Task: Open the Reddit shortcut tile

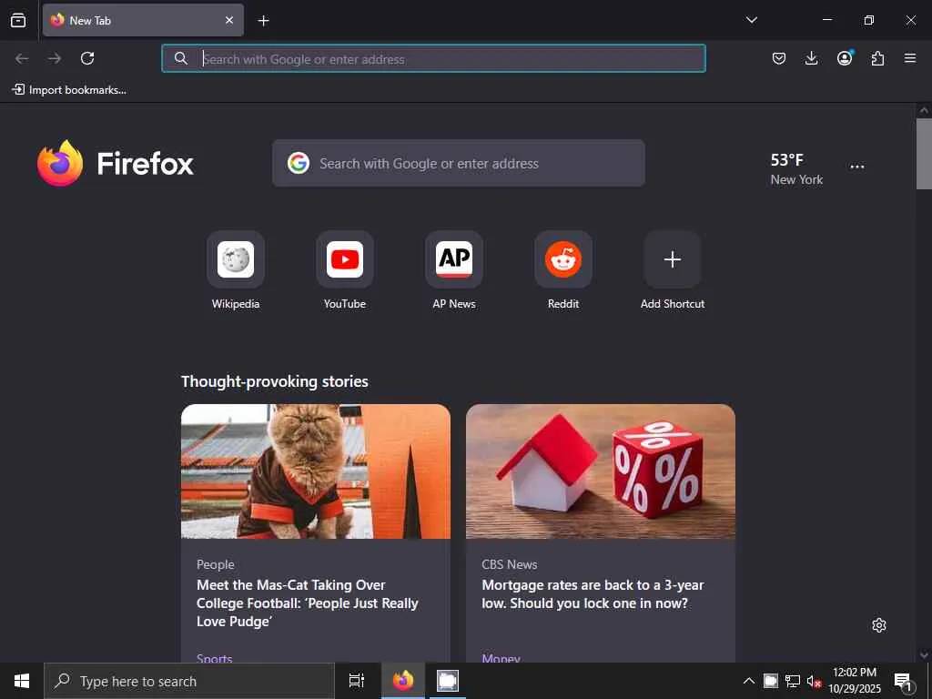Action: pyautogui.click(x=563, y=259)
